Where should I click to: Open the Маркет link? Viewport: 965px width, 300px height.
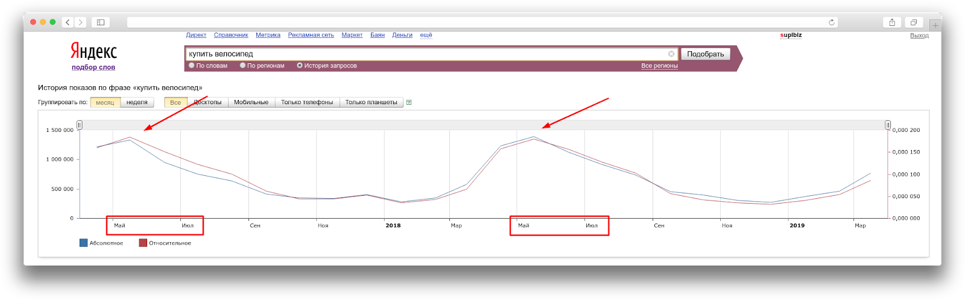click(352, 35)
